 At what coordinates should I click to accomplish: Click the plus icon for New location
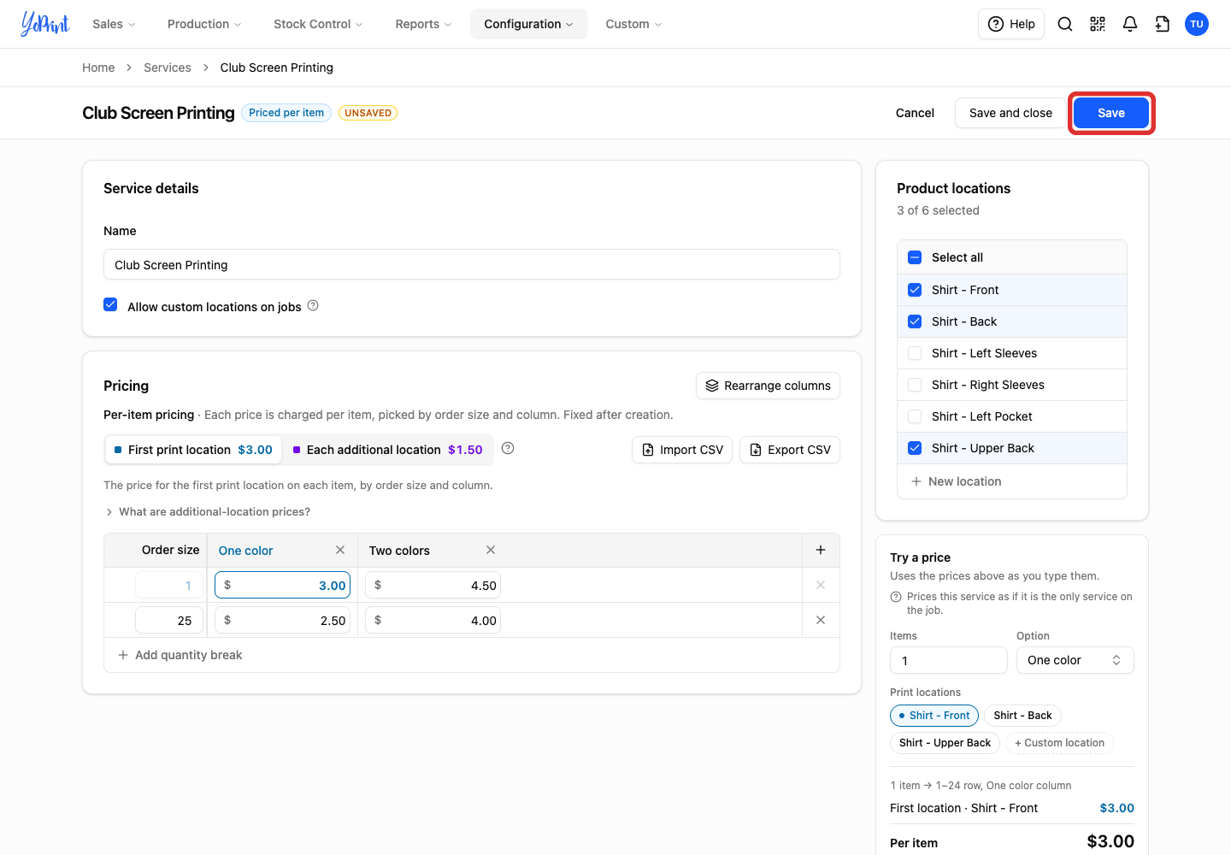click(x=916, y=481)
